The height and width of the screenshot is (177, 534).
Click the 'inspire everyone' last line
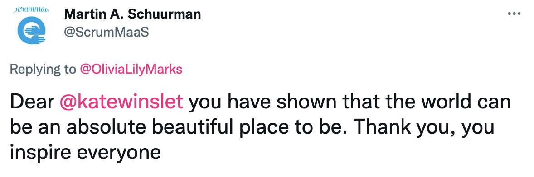[85, 153]
